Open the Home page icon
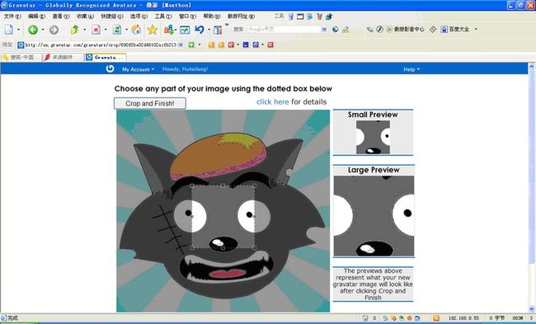 [136, 30]
